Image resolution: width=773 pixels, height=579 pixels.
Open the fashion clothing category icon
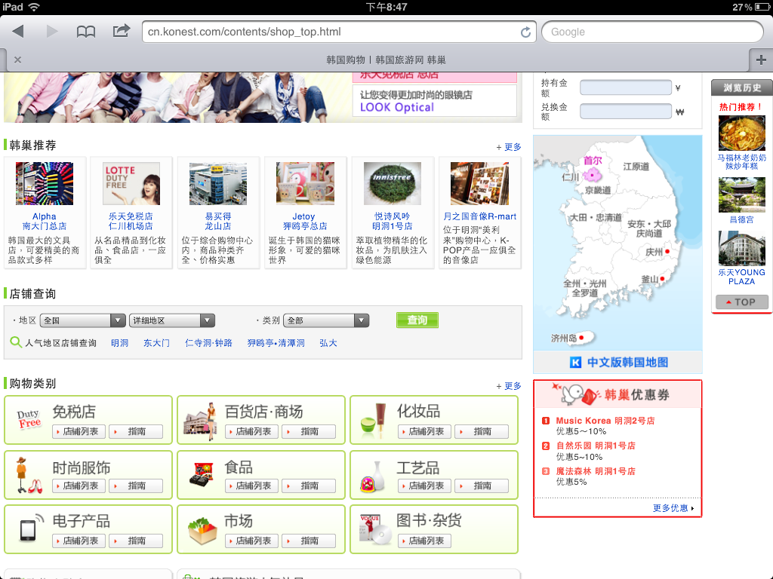point(29,475)
